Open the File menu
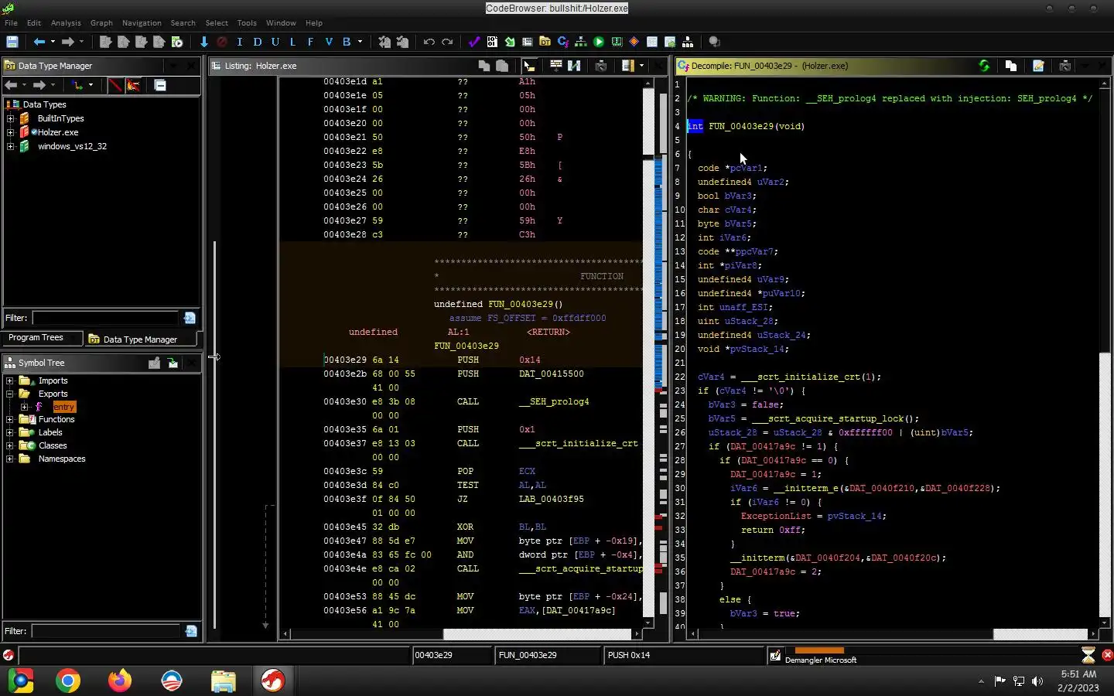Viewport: 1114px width, 696px height. point(11,23)
